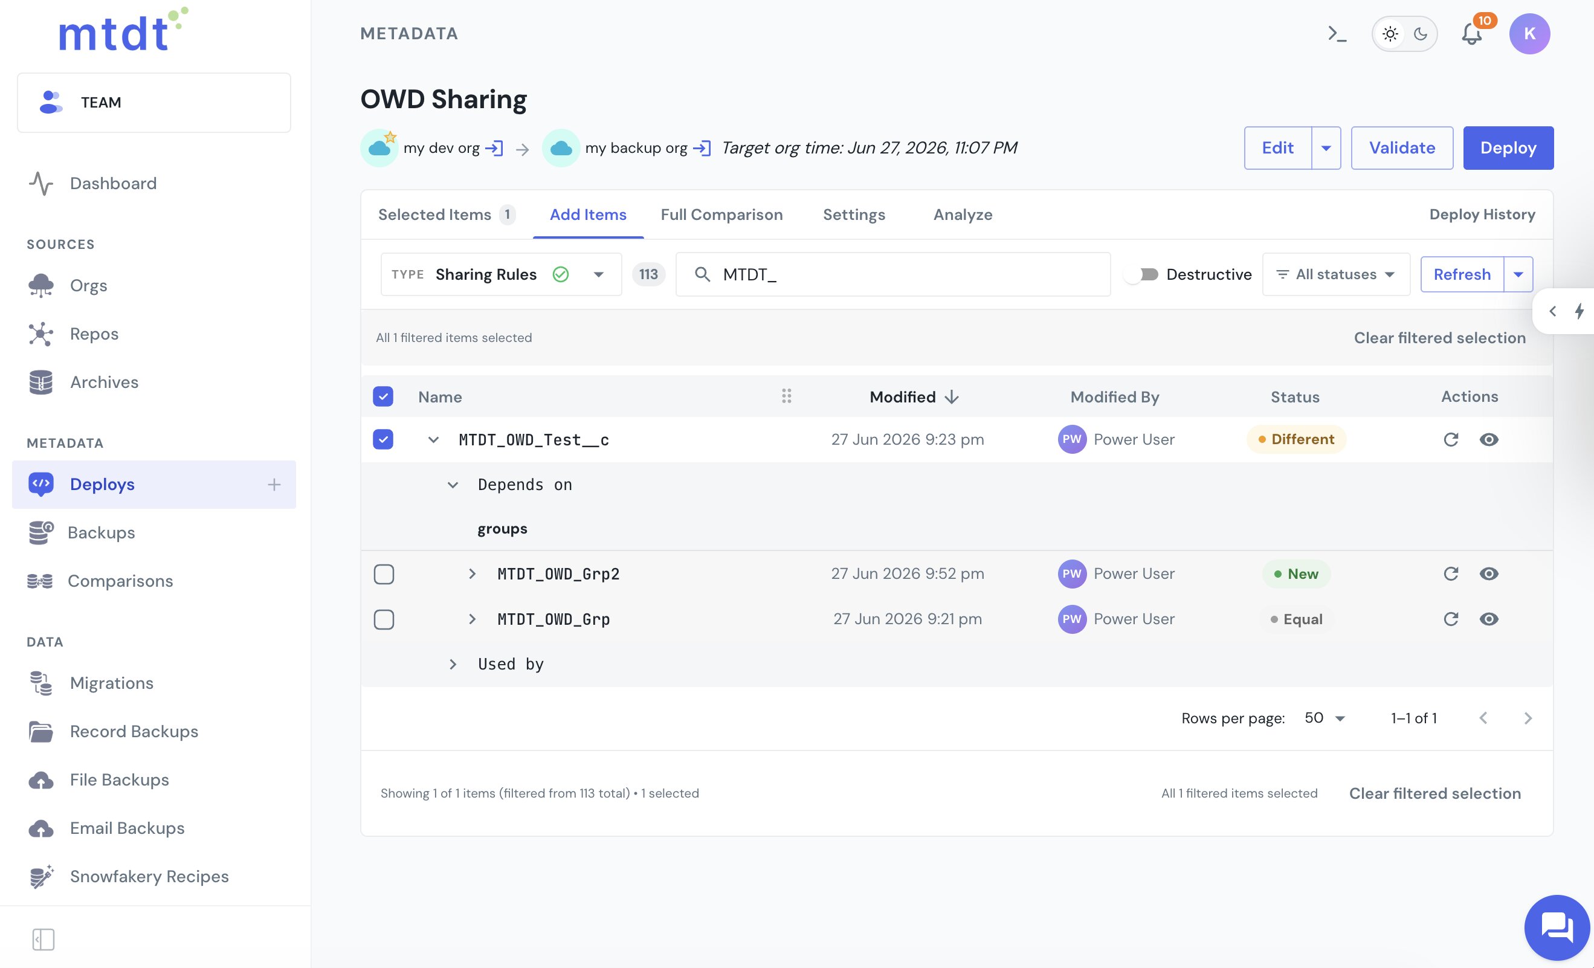The width and height of the screenshot is (1594, 968).
Task: Open Edit dropdown arrow
Action: pos(1326,147)
